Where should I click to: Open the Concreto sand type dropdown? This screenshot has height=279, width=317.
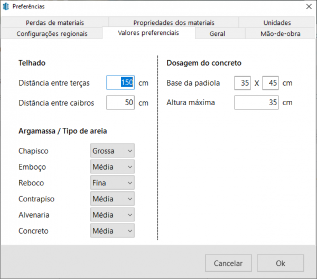point(112,231)
